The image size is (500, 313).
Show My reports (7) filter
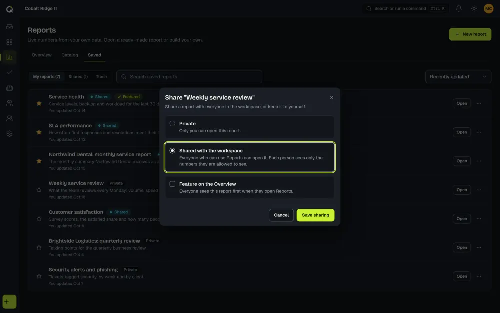point(47,77)
